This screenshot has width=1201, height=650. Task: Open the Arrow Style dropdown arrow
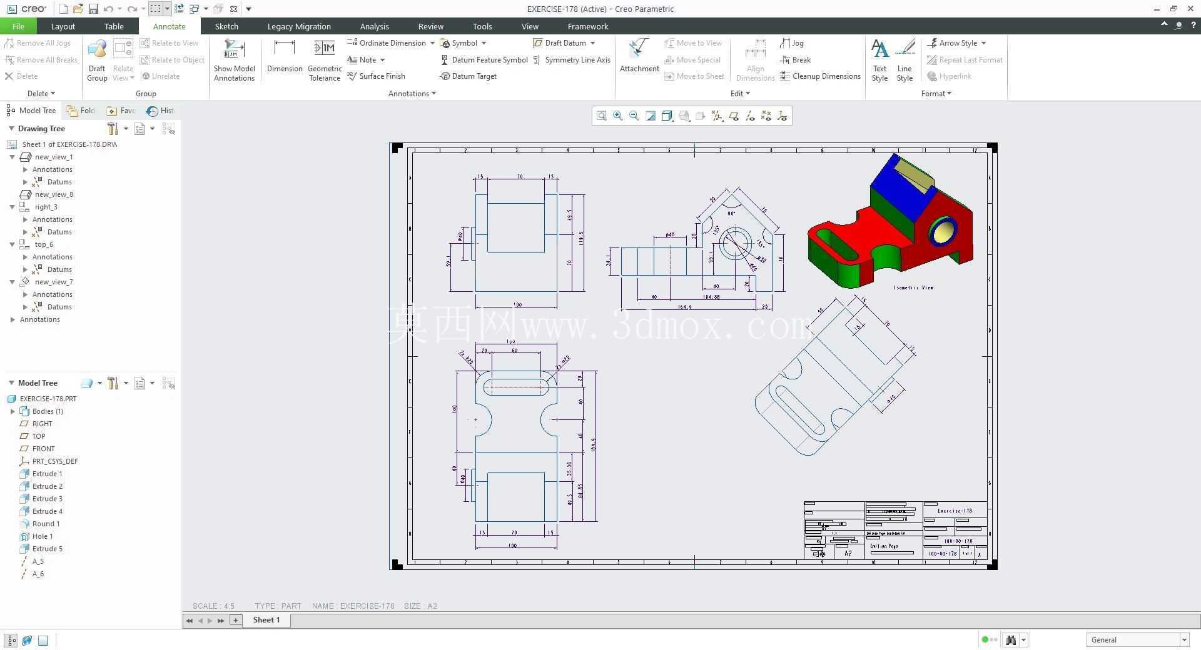pos(983,43)
